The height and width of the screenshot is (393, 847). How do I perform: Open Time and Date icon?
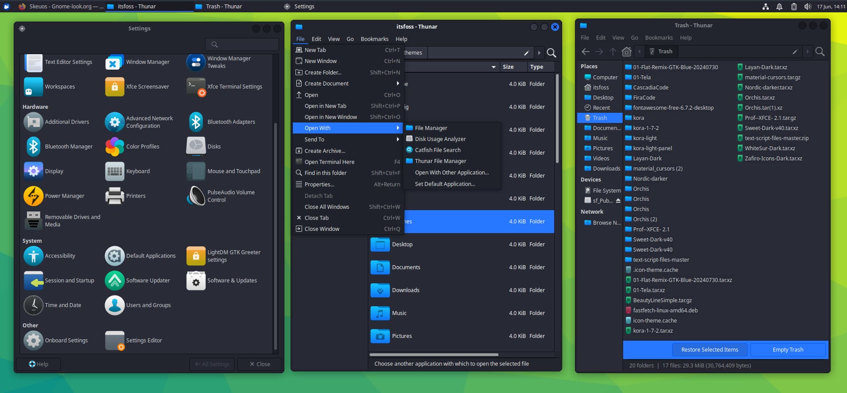point(33,305)
